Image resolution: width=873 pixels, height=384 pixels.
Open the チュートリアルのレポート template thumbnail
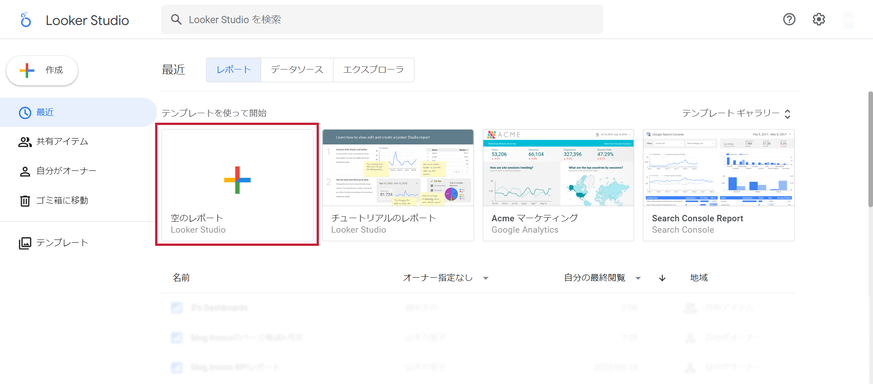(398, 168)
